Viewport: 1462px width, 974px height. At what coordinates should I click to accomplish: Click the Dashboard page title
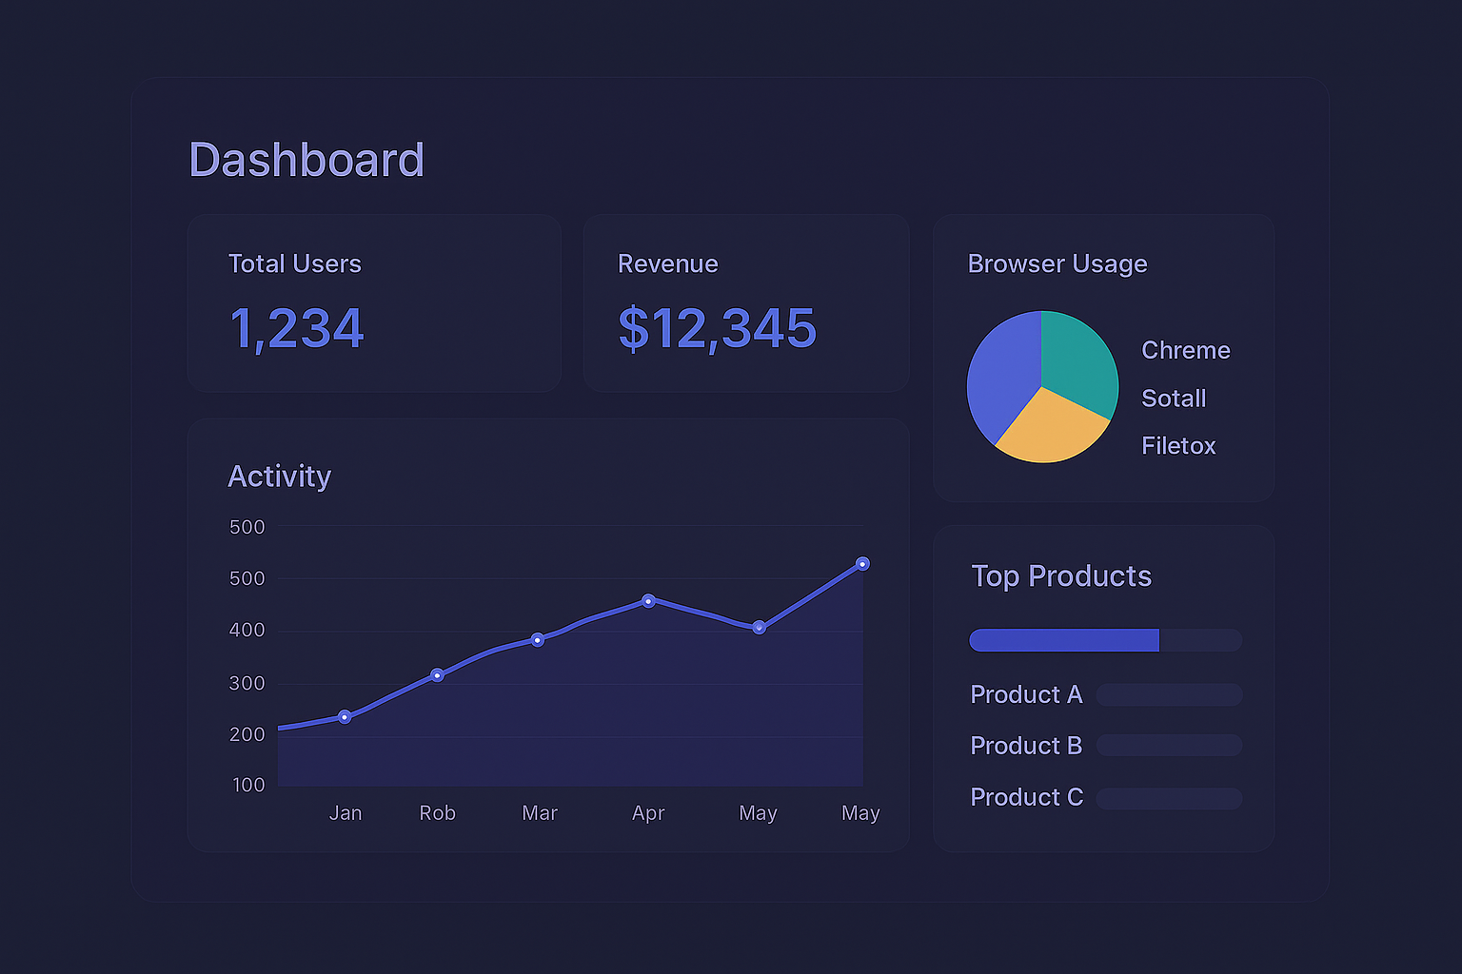click(306, 160)
